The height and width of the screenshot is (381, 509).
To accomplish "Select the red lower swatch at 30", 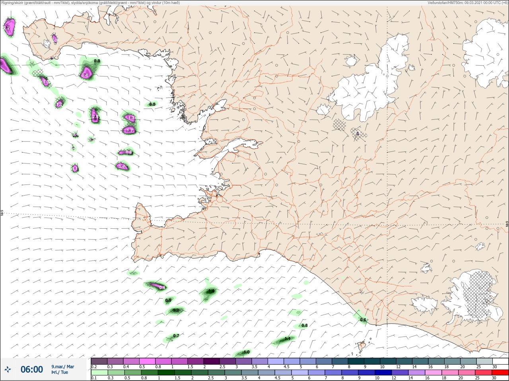I will click(x=500, y=373).
